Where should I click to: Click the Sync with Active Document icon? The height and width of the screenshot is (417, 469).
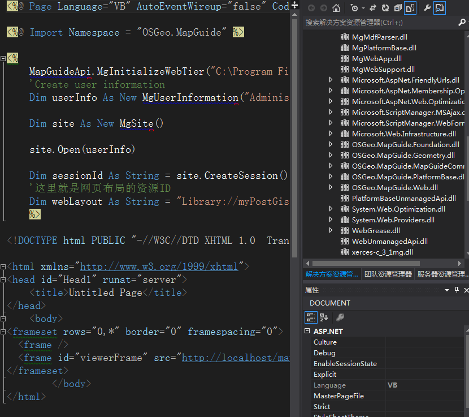374,8
